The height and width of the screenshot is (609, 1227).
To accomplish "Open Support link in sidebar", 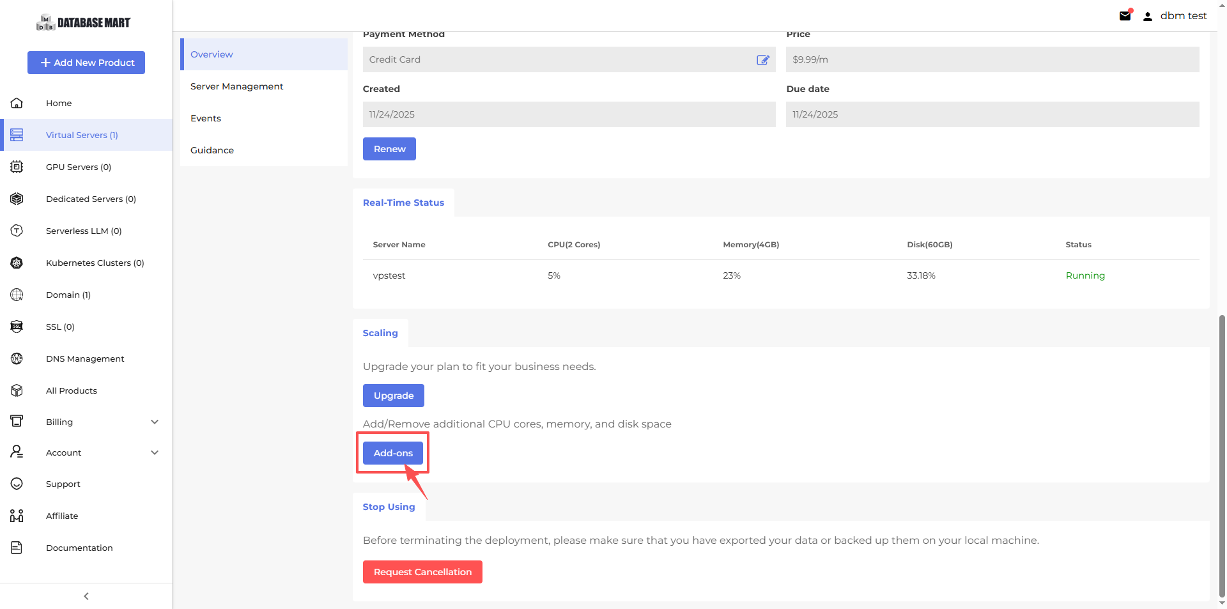I will [63, 484].
